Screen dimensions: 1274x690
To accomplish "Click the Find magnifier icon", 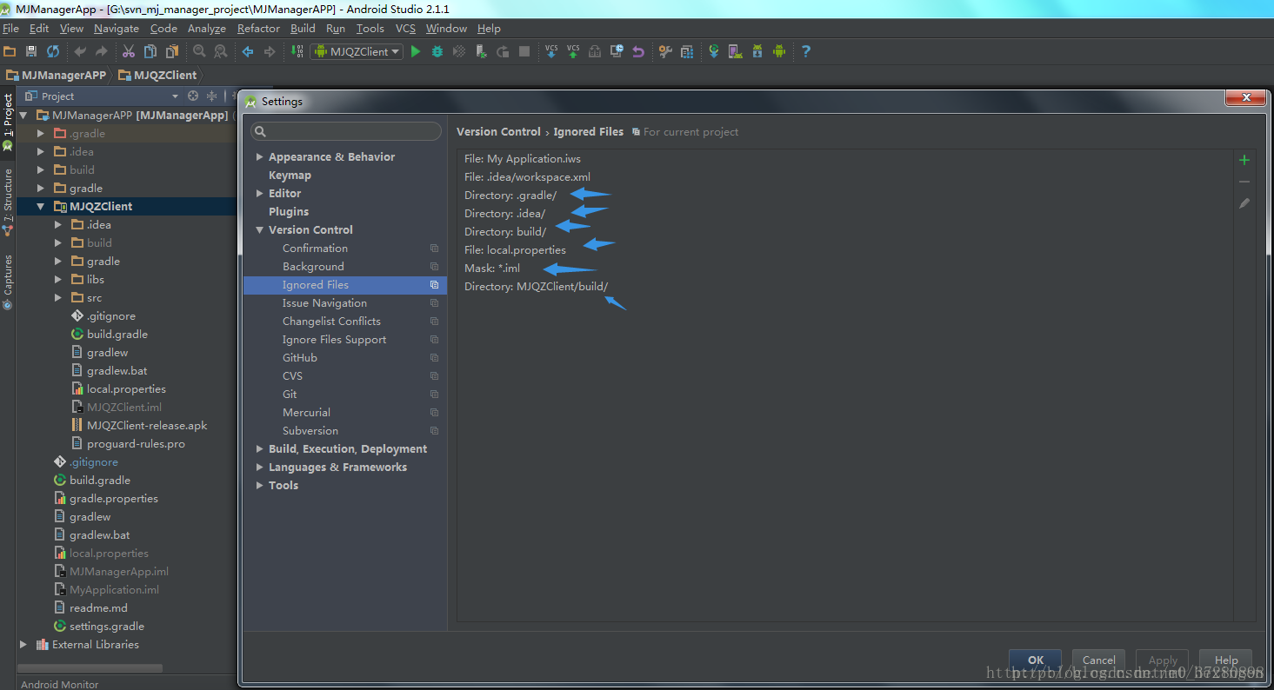I will 199,51.
